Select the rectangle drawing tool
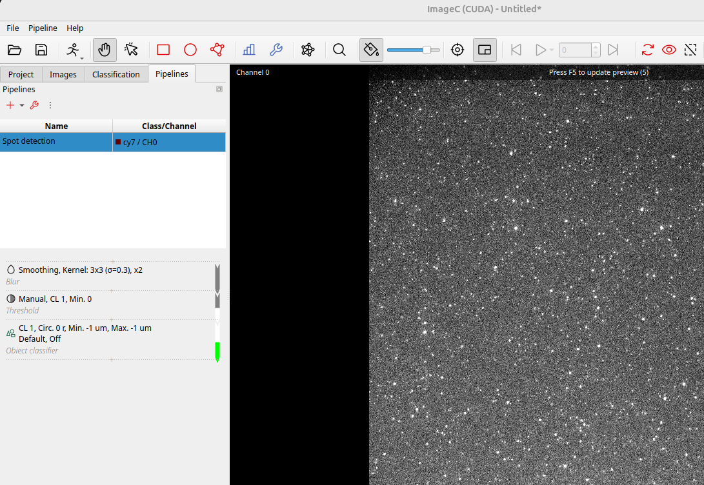 pyautogui.click(x=163, y=50)
